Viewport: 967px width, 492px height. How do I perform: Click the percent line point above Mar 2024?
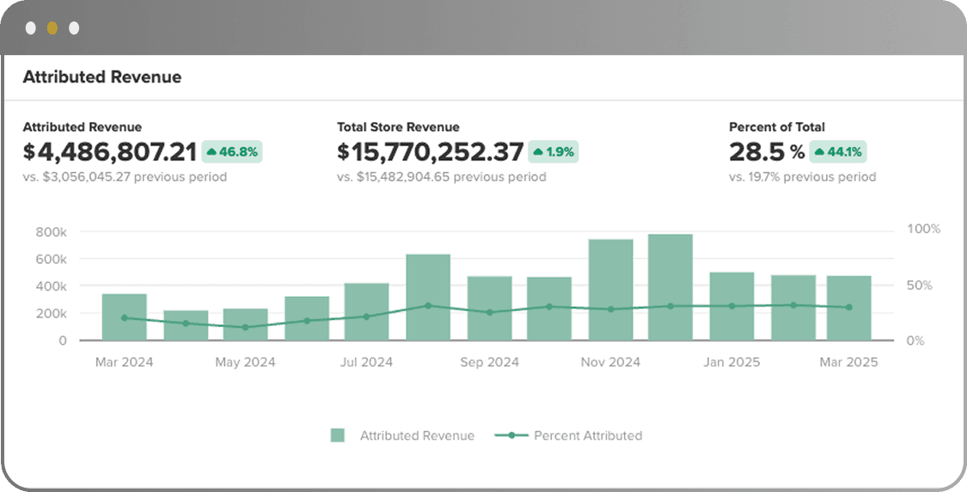124,318
